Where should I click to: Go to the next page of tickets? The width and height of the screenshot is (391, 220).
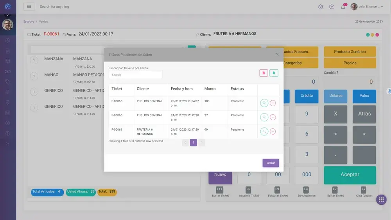(202, 142)
